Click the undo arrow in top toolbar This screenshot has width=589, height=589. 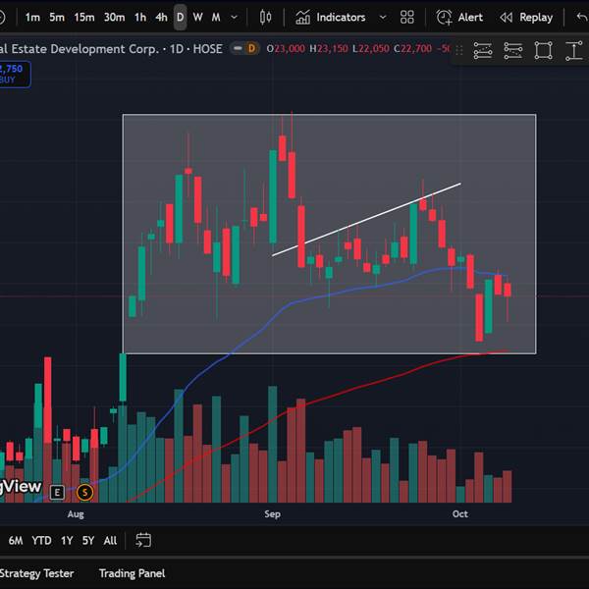pyautogui.click(x=582, y=18)
